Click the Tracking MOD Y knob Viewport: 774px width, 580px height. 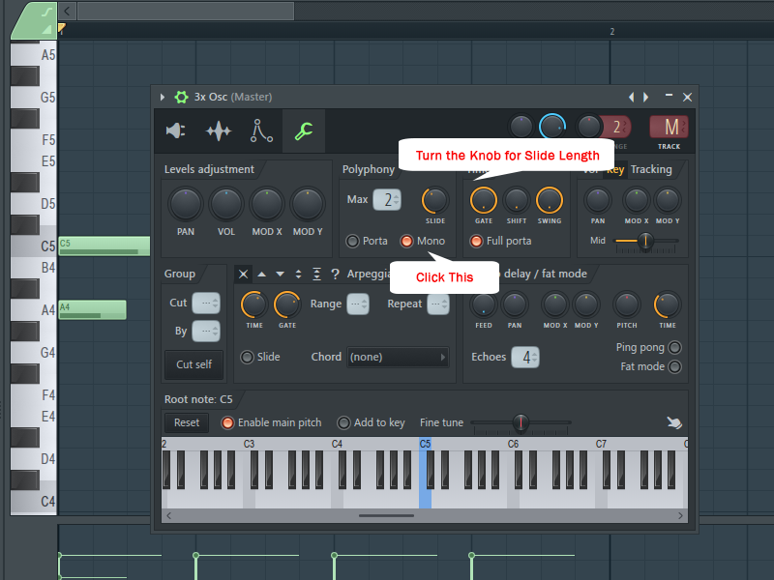point(668,200)
